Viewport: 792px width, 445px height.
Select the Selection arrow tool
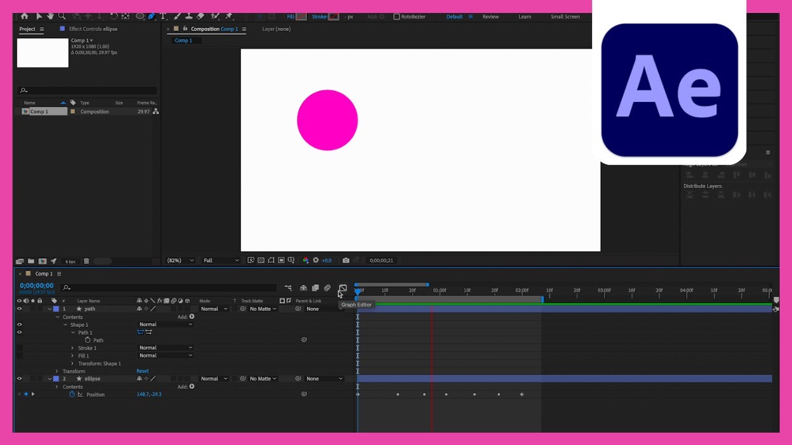coord(39,16)
